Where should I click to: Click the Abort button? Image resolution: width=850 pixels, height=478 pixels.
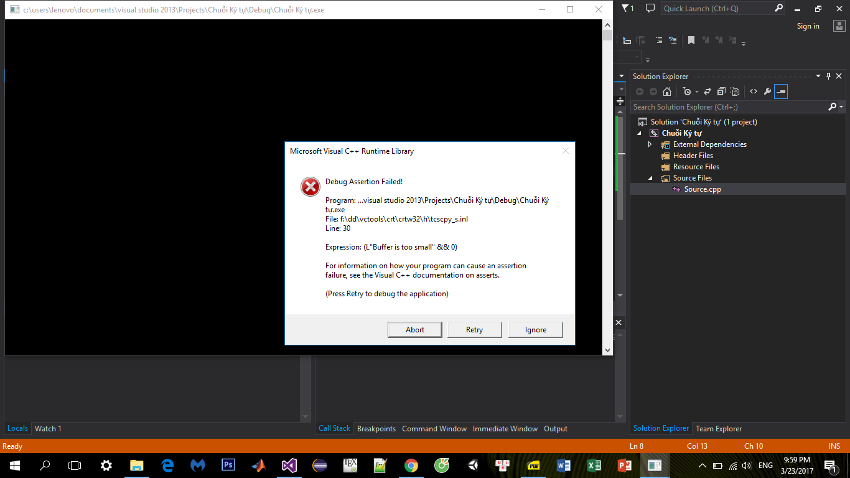pyautogui.click(x=414, y=330)
